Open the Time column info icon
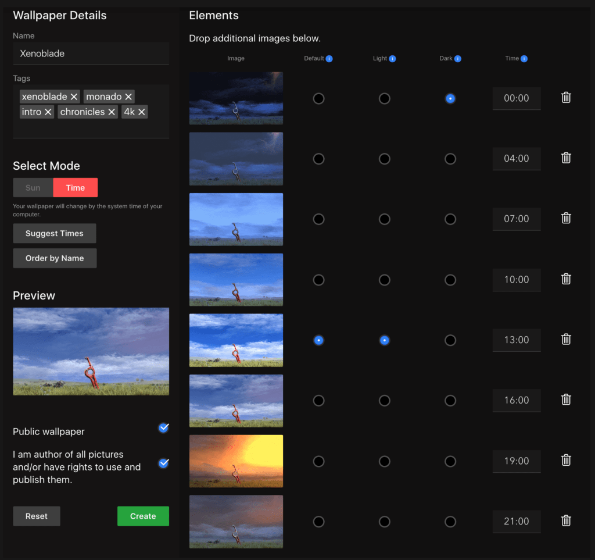This screenshot has height=560, width=595. (524, 59)
